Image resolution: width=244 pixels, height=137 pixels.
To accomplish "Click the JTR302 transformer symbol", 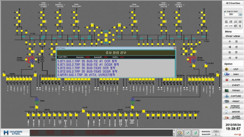I will click(133, 101).
